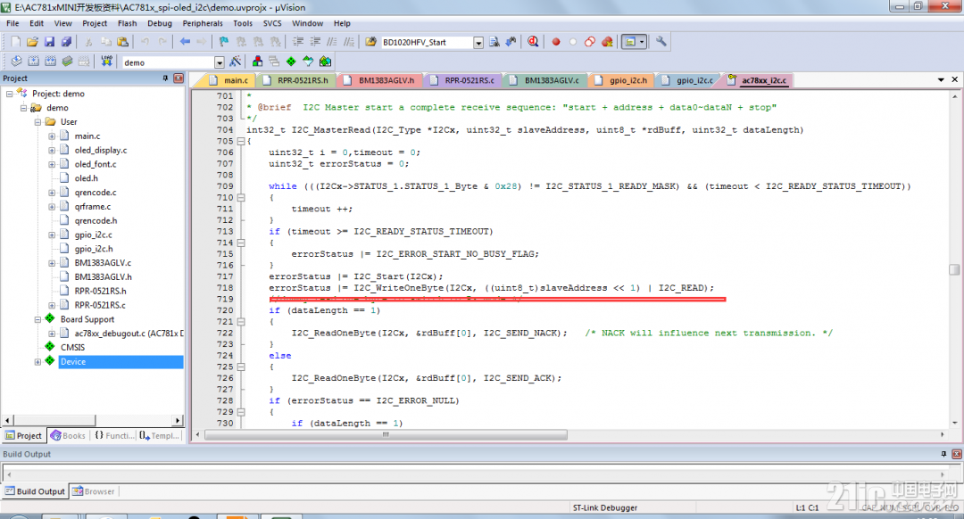Viewport: 964px width, 519px height.
Task: Click the Open file folder icon
Action: (32, 42)
